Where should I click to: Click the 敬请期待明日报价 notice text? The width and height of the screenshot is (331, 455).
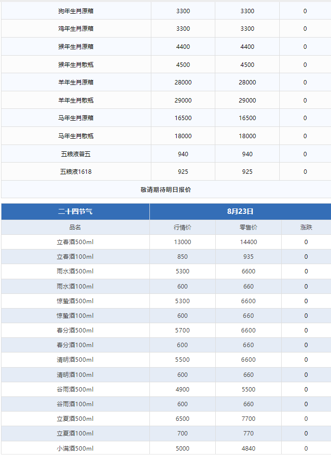click(x=165, y=190)
